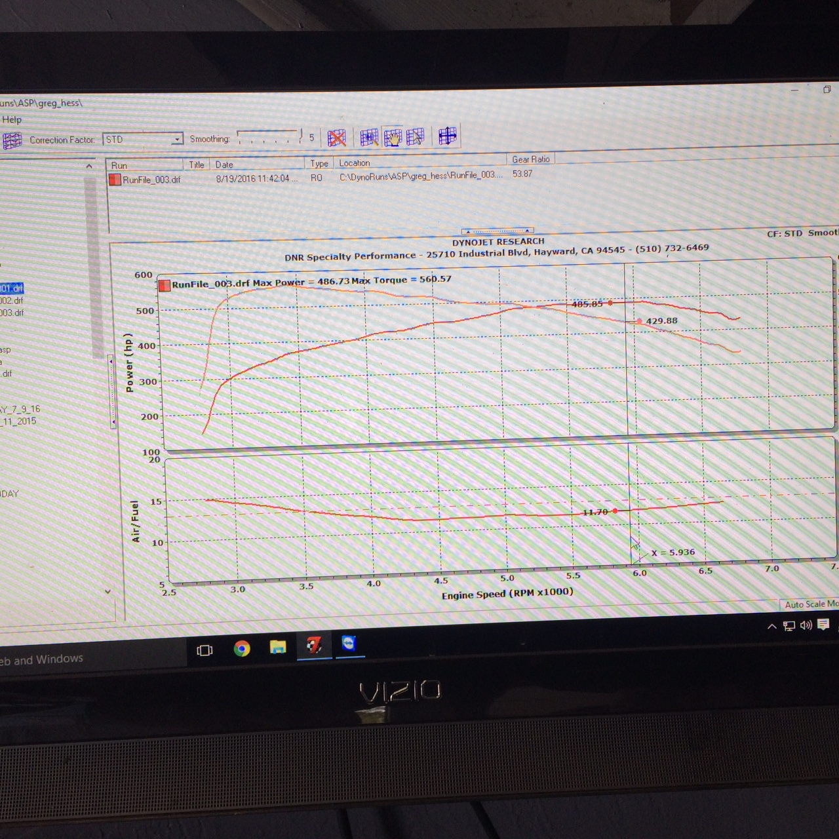Open Google Chrome from the taskbar
Image resolution: width=839 pixels, height=839 pixels.
click(x=242, y=649)
